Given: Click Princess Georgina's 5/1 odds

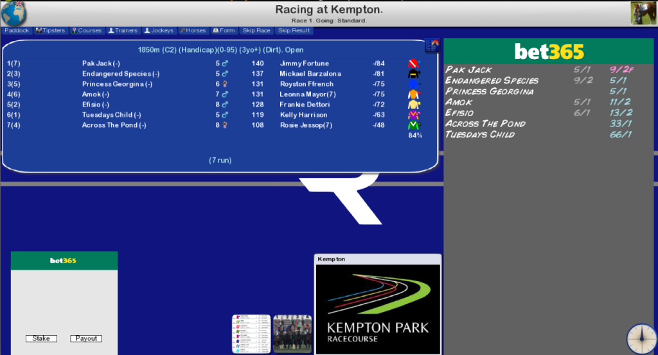Looking at the screenshot, I should tap(618, 91).
